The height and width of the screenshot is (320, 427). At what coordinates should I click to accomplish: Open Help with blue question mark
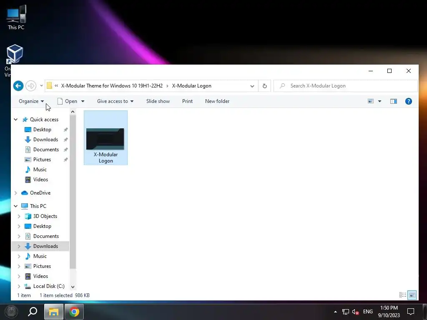point(409,101)
